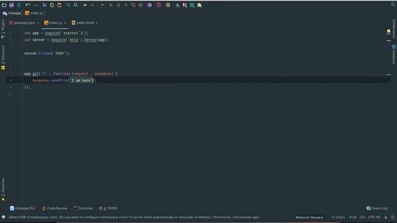Click the 'function' keyword on line 7
Screen dimensions: 397x223
61,74
